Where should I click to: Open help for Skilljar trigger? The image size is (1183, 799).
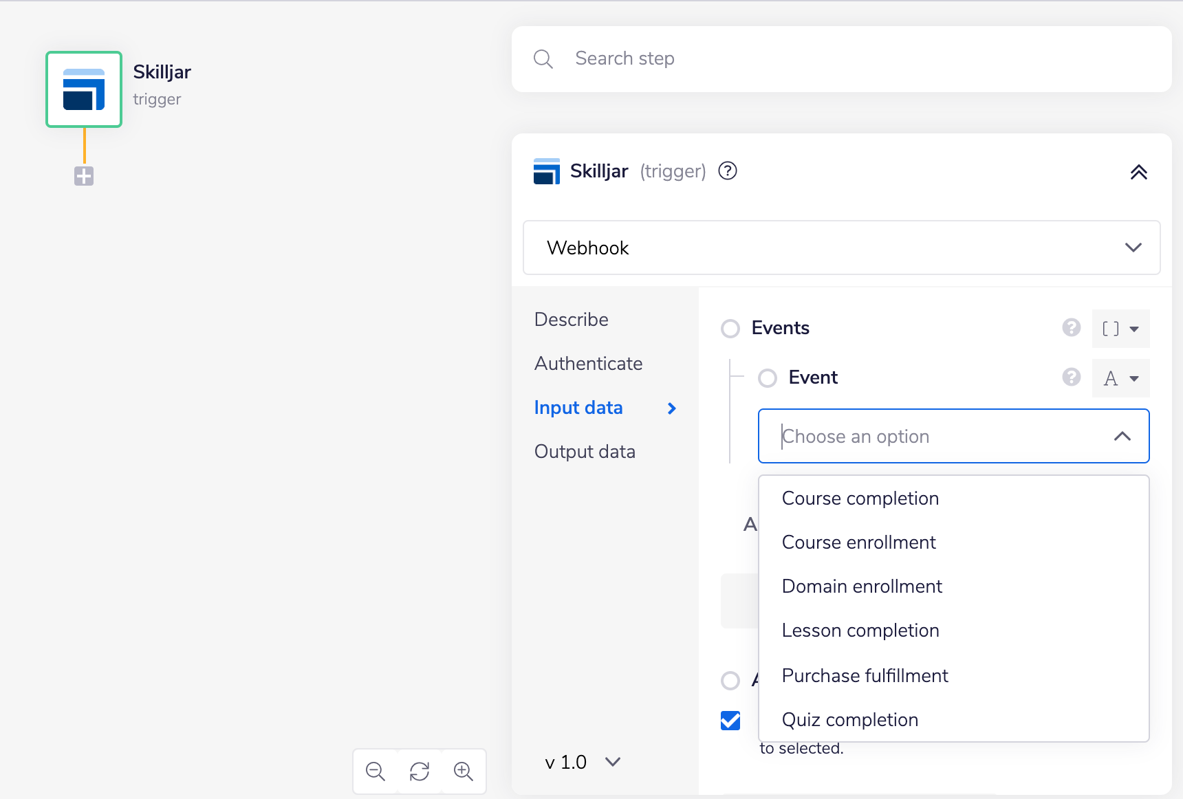click(728, 171)
